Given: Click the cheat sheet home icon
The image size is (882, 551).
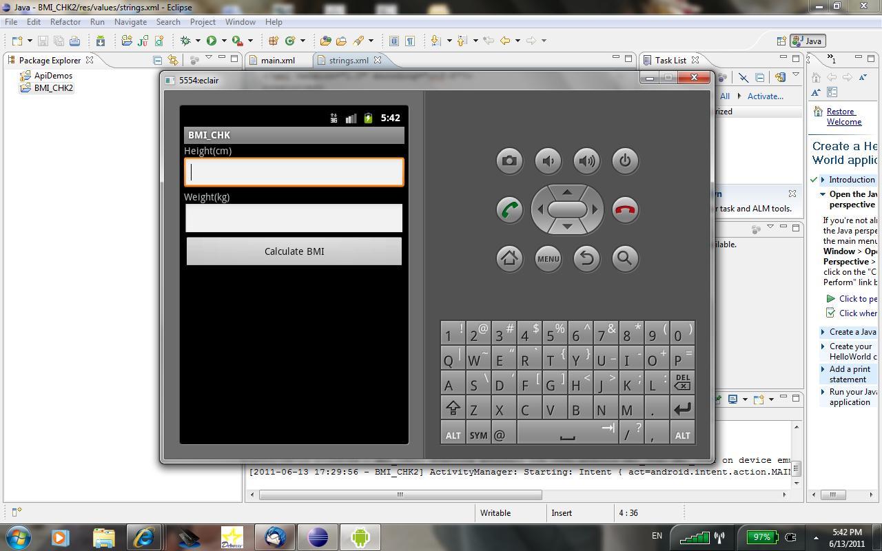Looking at the screenshot, I should click(x=817, y=77).
